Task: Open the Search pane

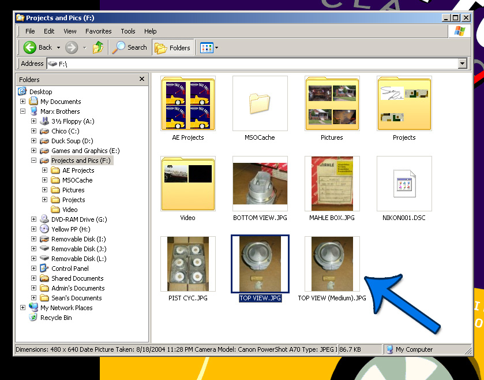Action: pos(130,47)
